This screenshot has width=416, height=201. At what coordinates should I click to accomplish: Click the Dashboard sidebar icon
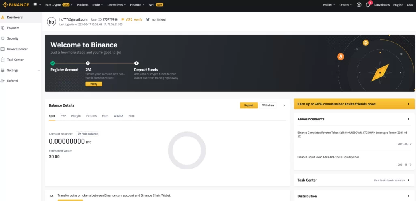click(x=3, y=17)
